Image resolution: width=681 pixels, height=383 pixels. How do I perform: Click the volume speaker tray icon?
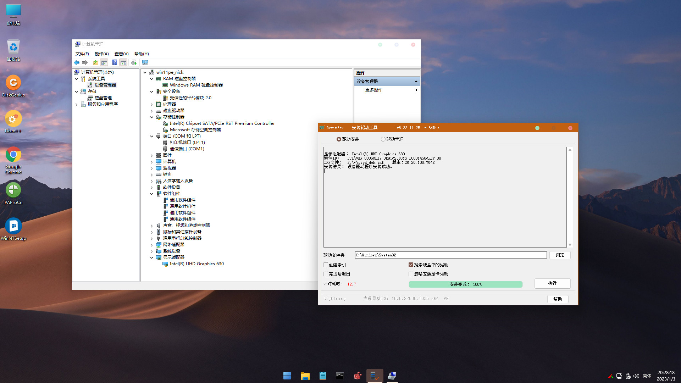636,376
